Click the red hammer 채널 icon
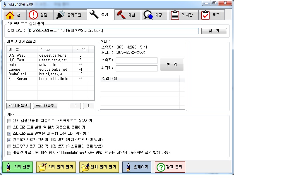295x184 pixels. pyautogui.click(x=121, y=15)
